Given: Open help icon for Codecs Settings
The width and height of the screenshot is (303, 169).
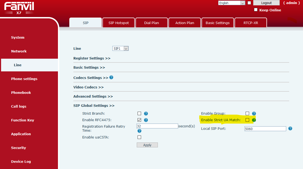Looking at the screenshot, I should [111, 77].
